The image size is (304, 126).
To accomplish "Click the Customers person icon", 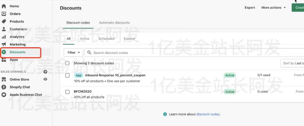I will click(x=4, y=29).
